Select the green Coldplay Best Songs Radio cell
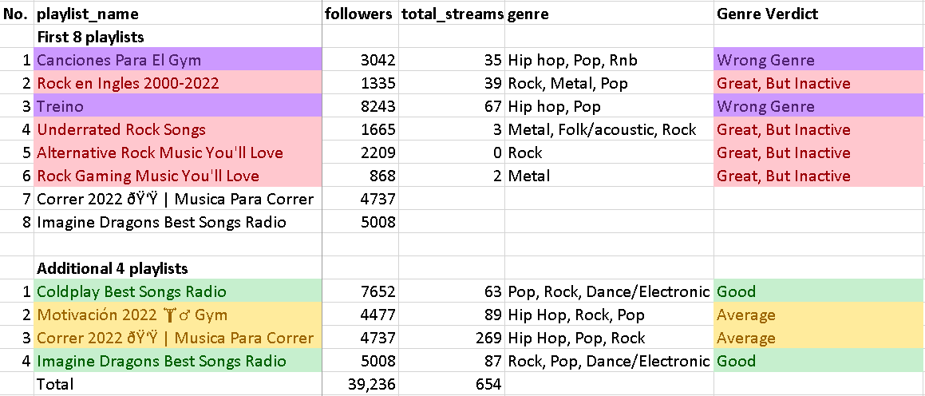 [177, 291]
